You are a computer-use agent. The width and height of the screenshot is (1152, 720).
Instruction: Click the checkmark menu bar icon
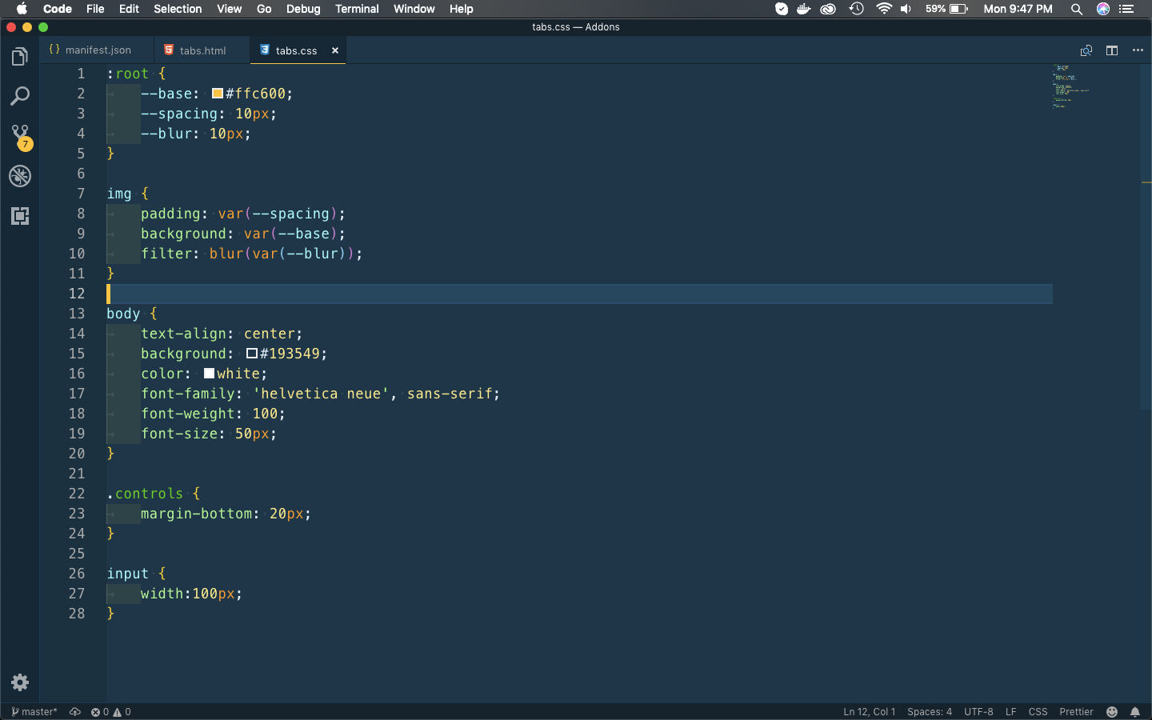click(x=782, y=9)
